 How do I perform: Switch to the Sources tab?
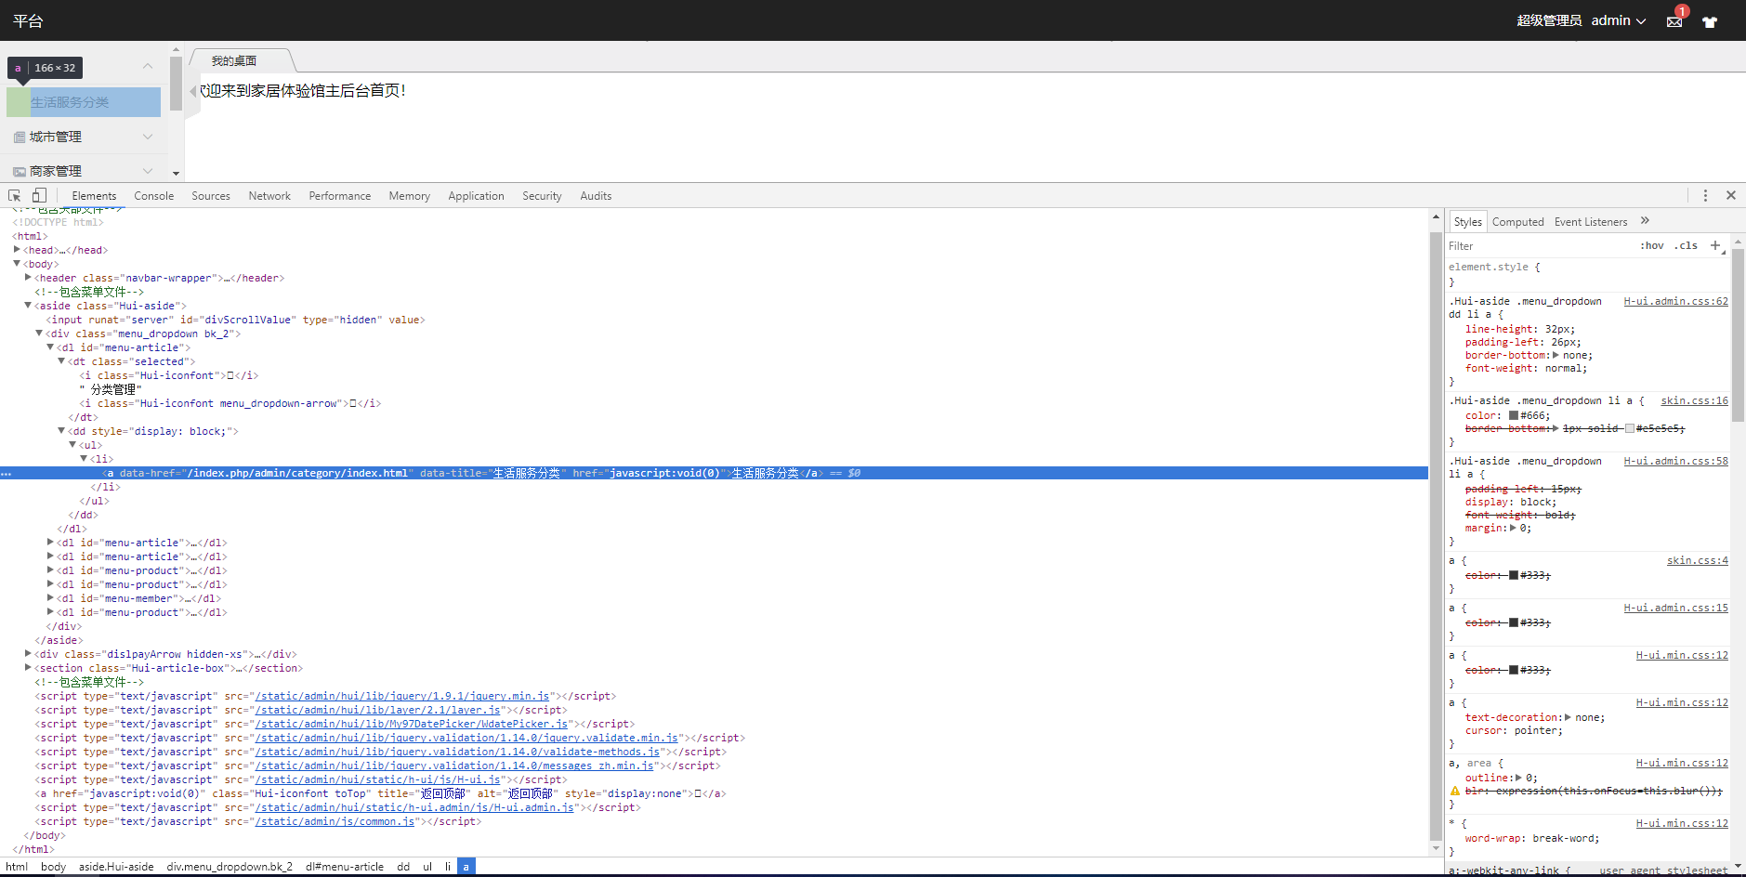pos(211,196)
